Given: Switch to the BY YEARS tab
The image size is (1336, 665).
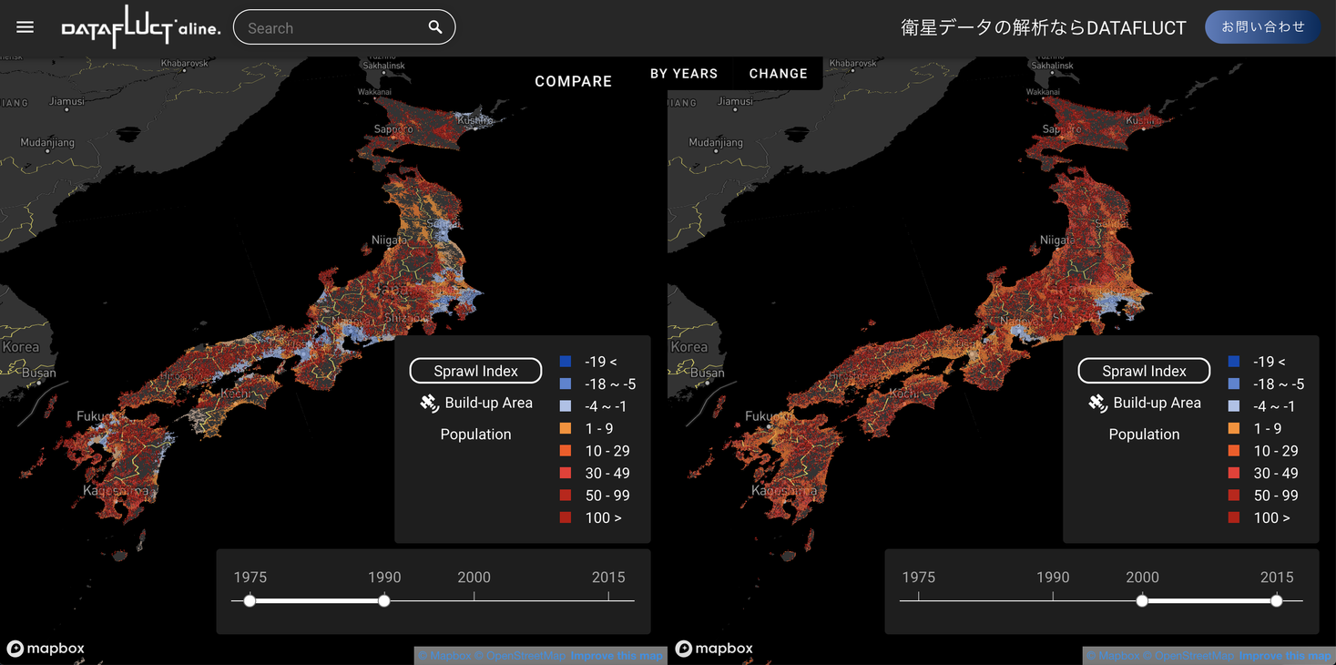Looking at the screenshot, I should 684,74.
